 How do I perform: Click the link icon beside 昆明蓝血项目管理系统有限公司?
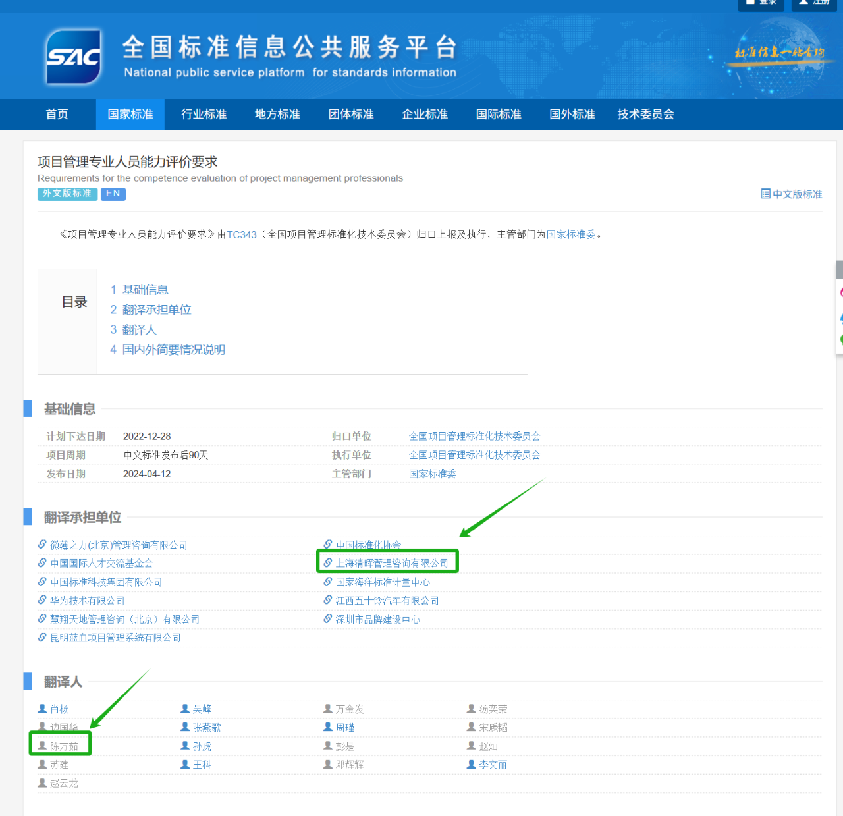coord(42,638)
